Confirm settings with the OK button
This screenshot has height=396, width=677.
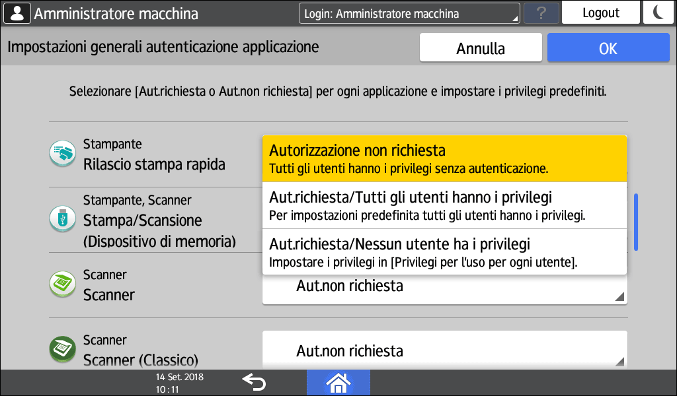click(608, 48)
